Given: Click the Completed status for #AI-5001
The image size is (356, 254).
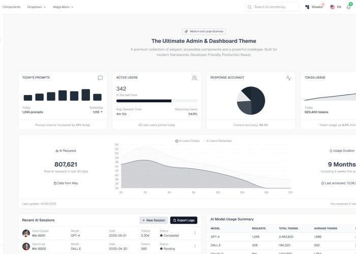Looking at the screenshot, I should click(169, 236).
